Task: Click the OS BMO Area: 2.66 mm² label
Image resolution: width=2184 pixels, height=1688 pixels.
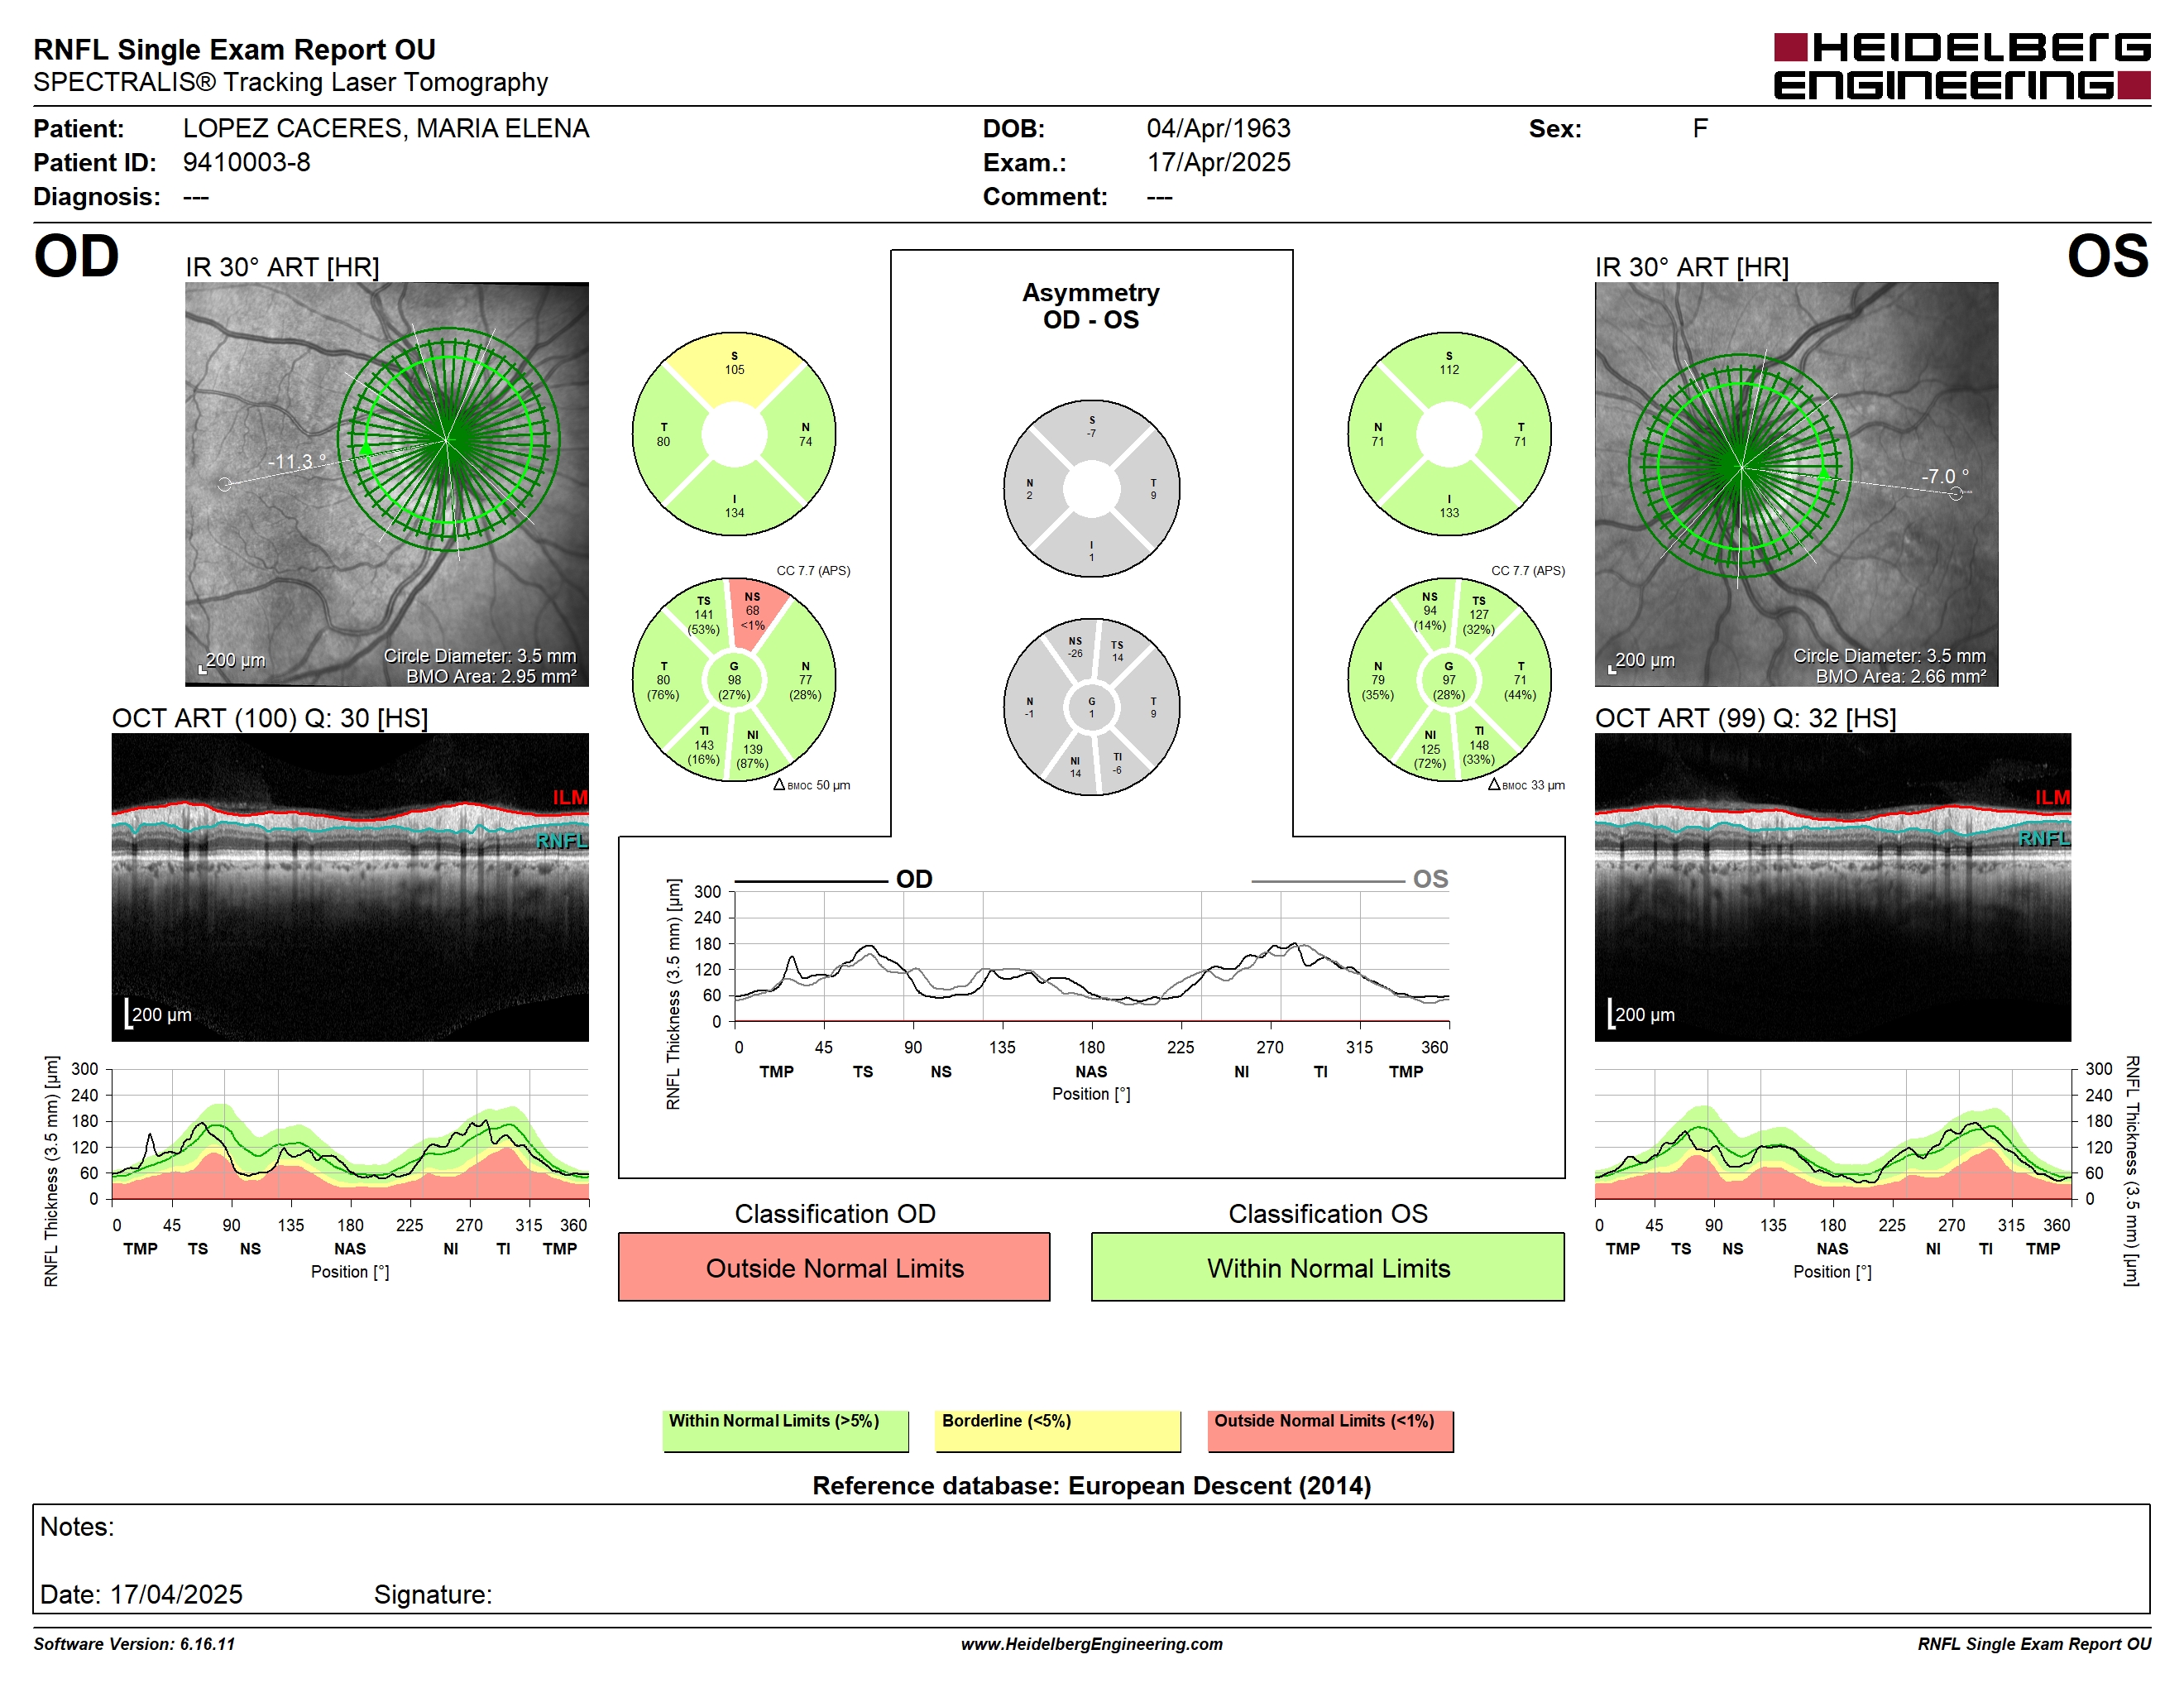Action: [1901, 676]
